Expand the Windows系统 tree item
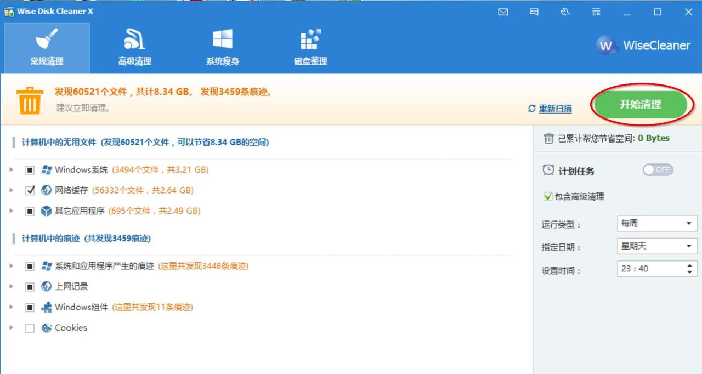This screenshot has height=374, width=702. [x=12, y=170]
